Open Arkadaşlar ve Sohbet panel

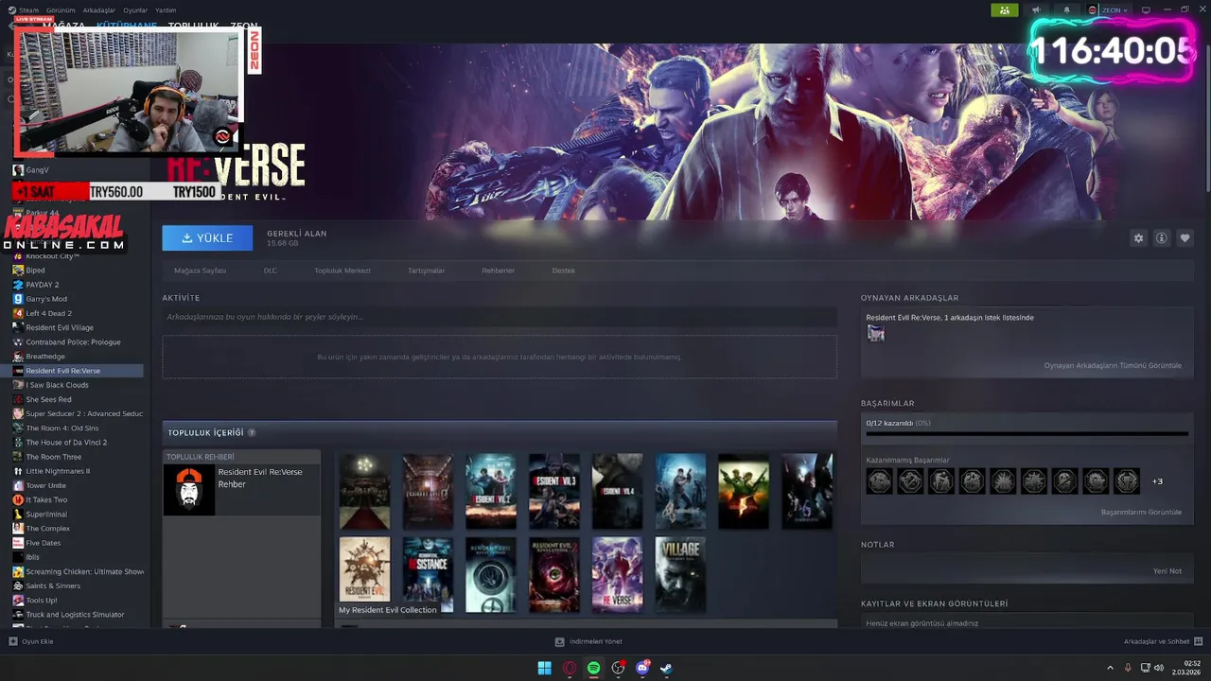[x=1162, y=641]
